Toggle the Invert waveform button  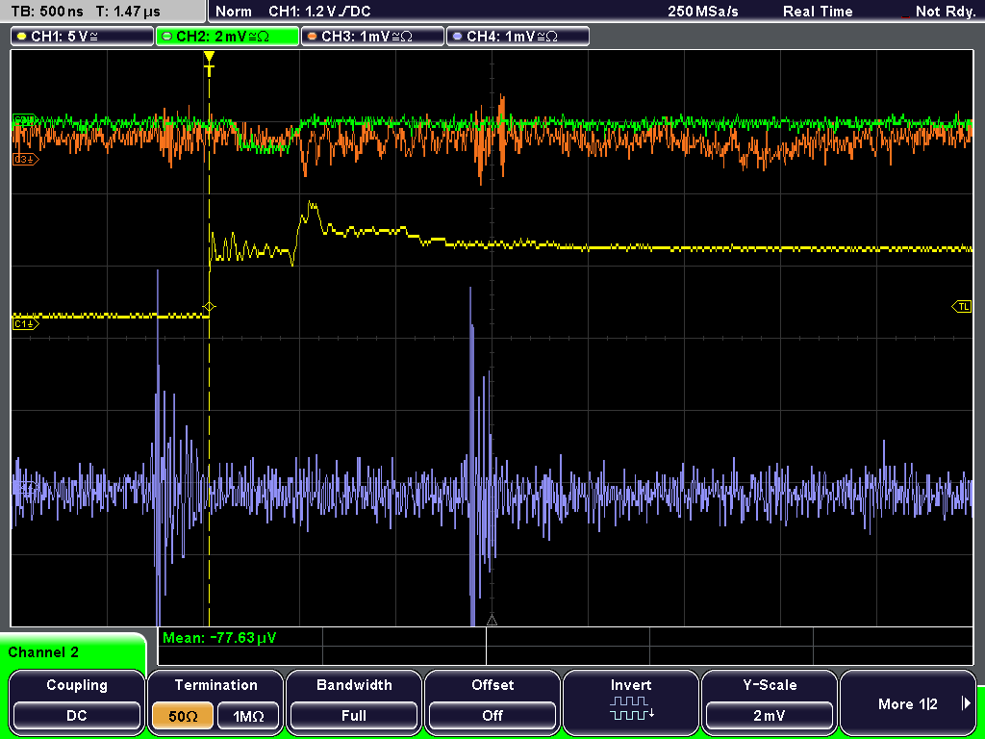(631, 702)
